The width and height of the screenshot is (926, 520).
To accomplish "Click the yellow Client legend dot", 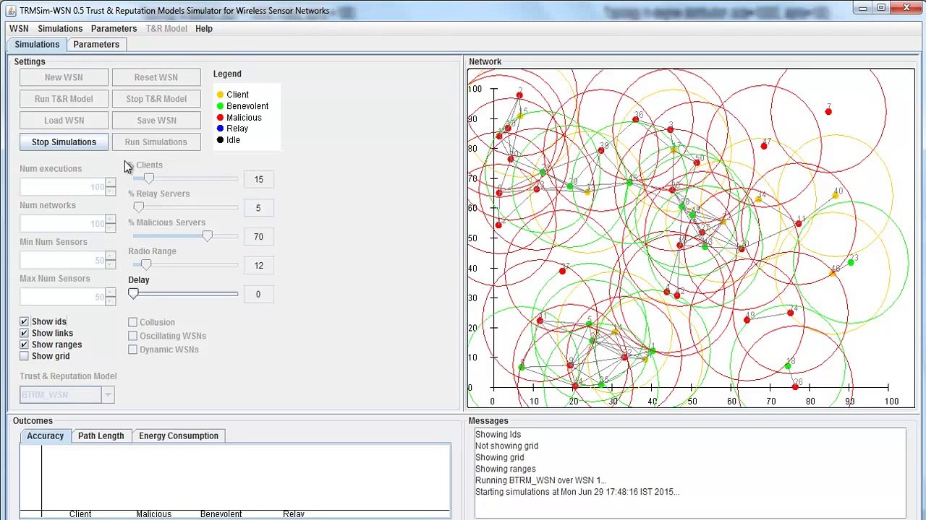I will (220, 95).
